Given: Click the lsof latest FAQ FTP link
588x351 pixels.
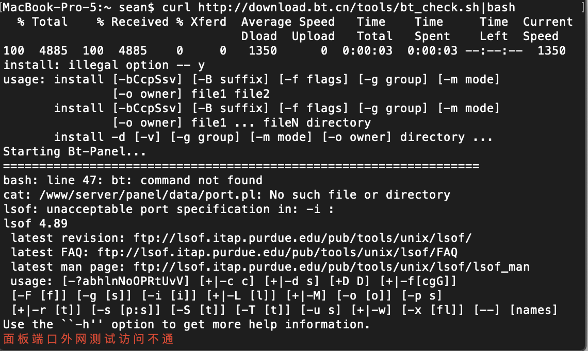Looking at the screenshot, I should pyautogui.click(x=277, y=253).
